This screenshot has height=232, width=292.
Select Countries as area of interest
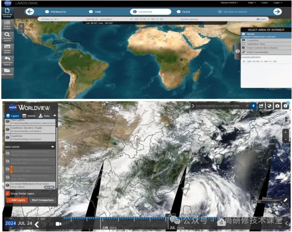[266, 40]
